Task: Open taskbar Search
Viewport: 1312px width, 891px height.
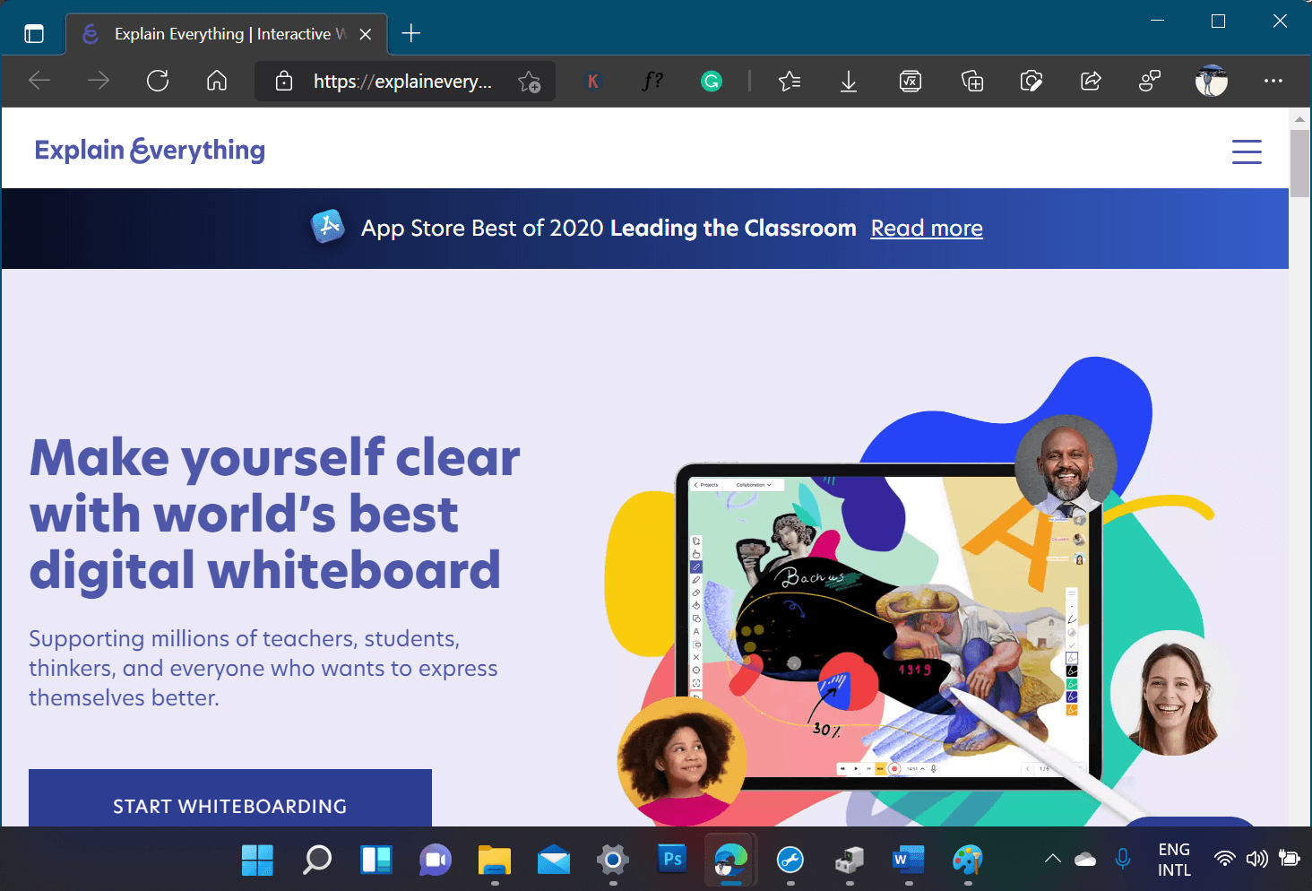Action: pos(316,861)
